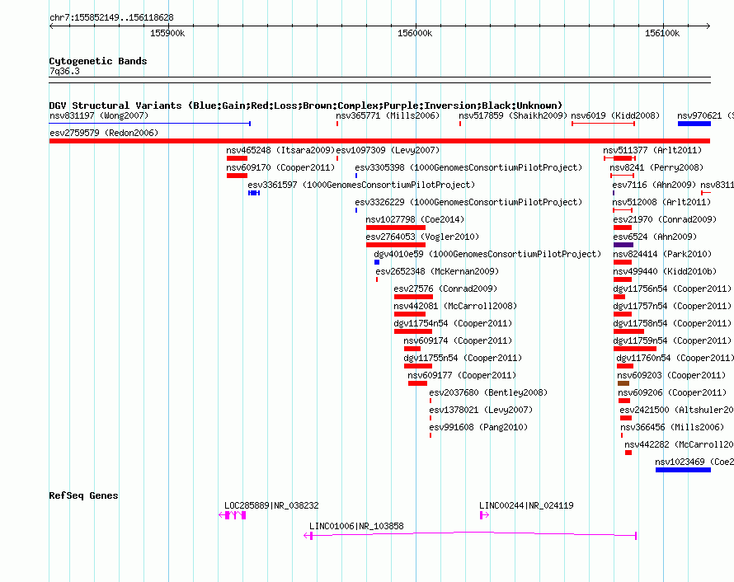Viewport: 734px width, 582px height.
Task: Select dgv11759n54 (Cooper2011) label
Action: click(x=672, y=340)
